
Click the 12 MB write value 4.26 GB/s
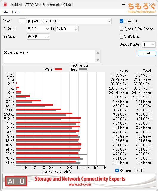[x=120, y=141]
